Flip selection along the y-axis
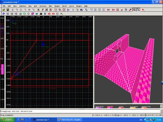Viewport: 163px width, 122px height. click(x=21, y=10)
